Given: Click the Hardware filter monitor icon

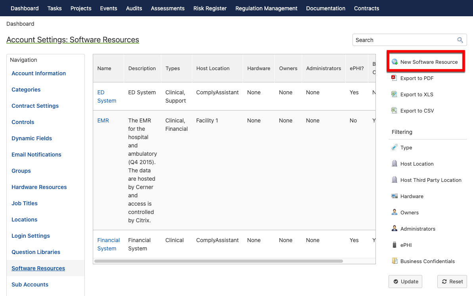Looking at the screenshot, I should pos(394,196).
